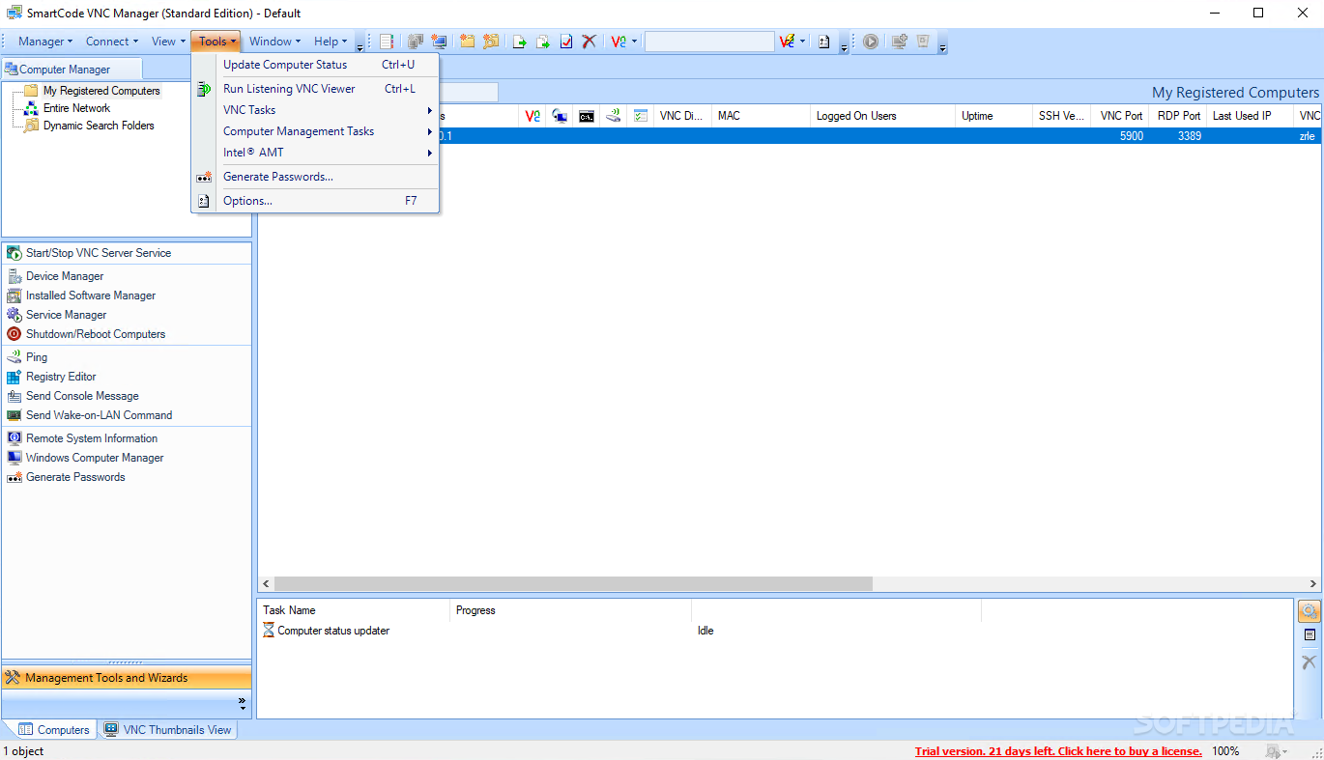Click the list view toolbar icon
This screenshot has height=760, width=1324.
click(387, 42)
